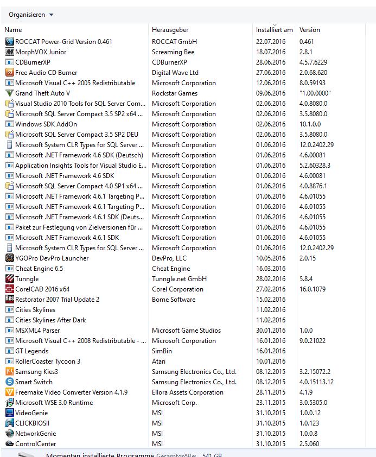Image resolution: width=376 pixels, height=457 pixels.
Task: Click the VideoGenie monitor icon
Action: 10,412
